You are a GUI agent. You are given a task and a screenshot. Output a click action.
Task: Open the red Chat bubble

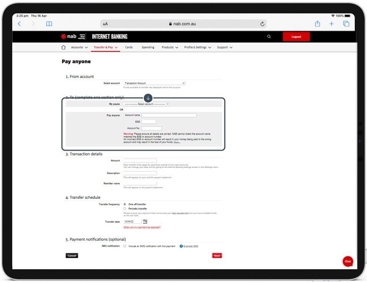pos(348,261)
